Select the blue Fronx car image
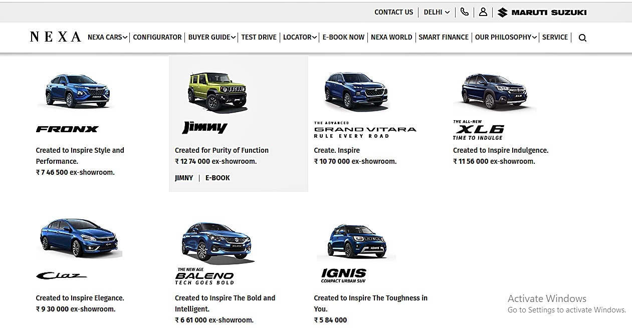The width and height of the screenshot is (632, 331). 77,91
